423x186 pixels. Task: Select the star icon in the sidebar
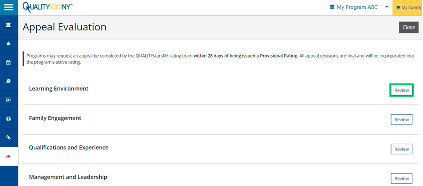click(x=8, y=44)
